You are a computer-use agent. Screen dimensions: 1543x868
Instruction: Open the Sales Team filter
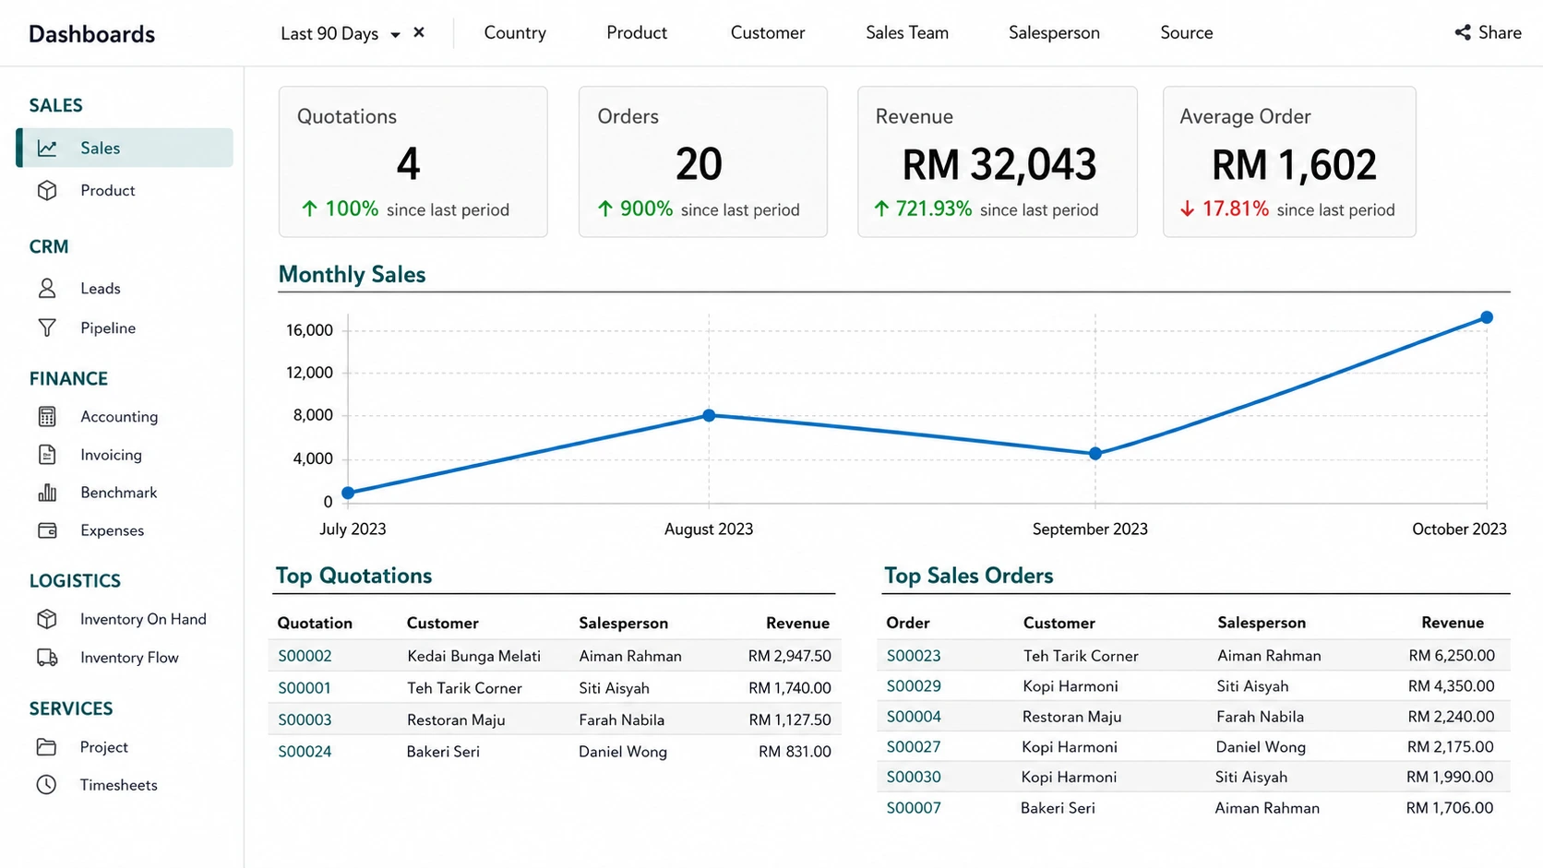[x=907, y=32]
